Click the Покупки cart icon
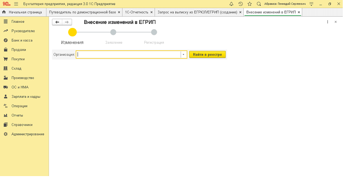The height and width of the screenshot is (179, 346). pyautogui.click(x=6, y=59)
